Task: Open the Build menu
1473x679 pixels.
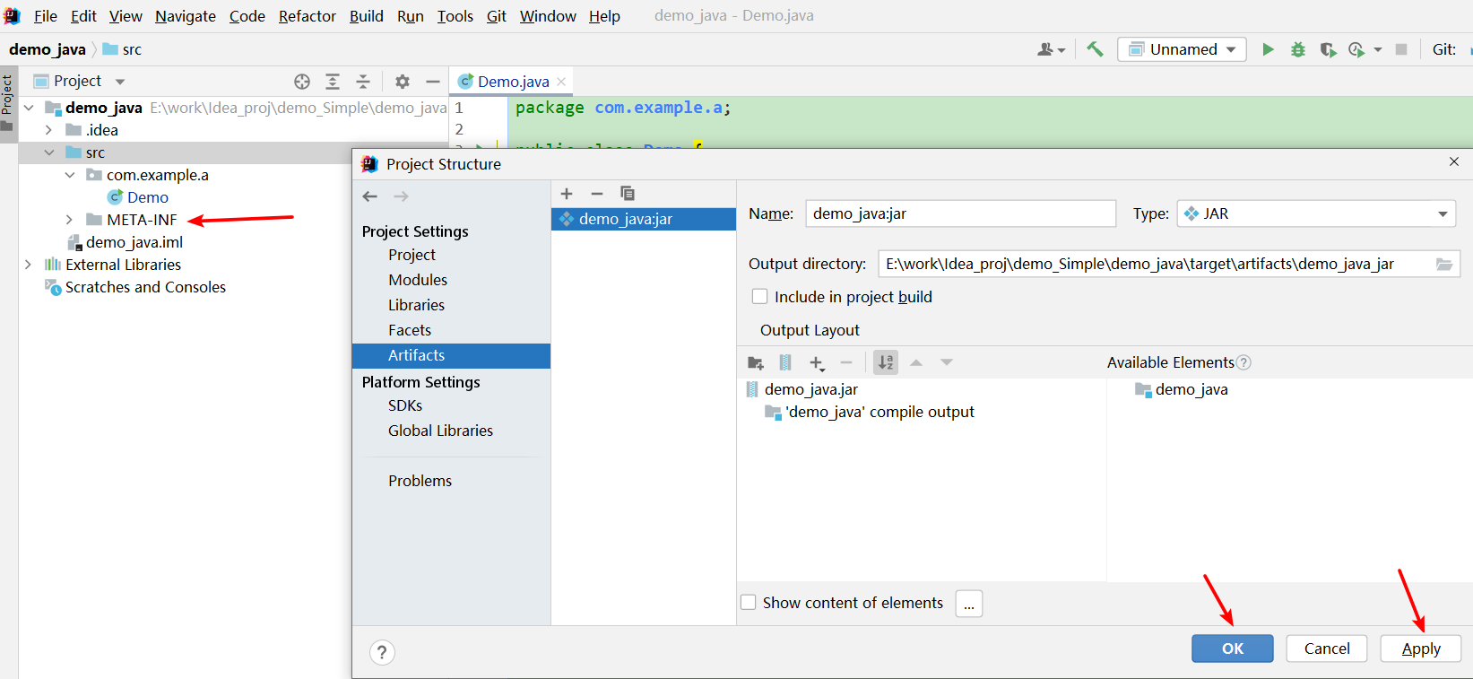Action: click(367, 16)
